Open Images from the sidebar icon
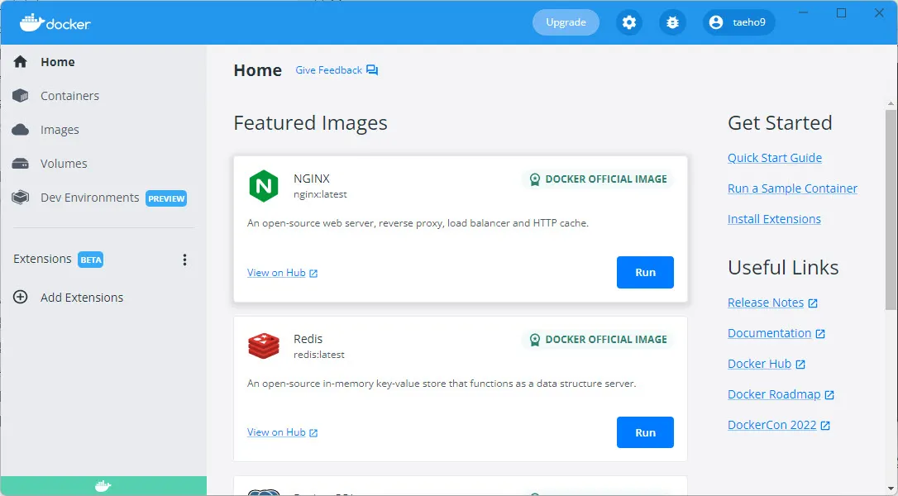The height and width of the screenshot is (496, 898). click(20, 129)
